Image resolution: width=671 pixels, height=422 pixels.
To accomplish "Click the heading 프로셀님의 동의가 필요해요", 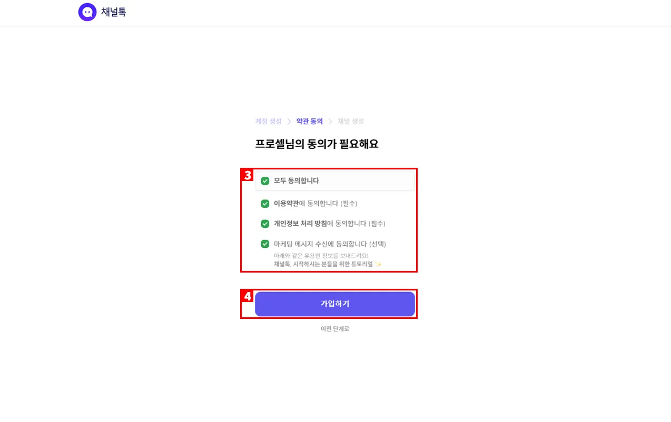I will pos(317,144).
